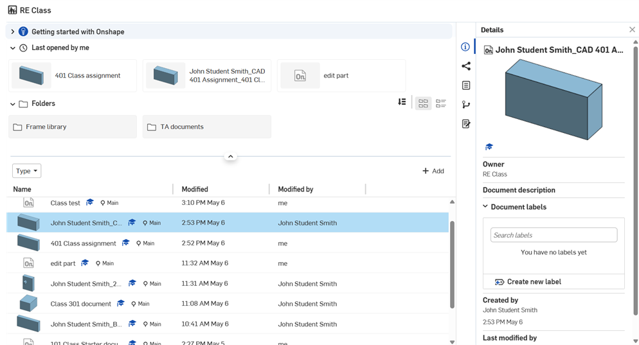Collapse the Folders section
Viewport: 639px width, 345px height.
click(13, 104)
